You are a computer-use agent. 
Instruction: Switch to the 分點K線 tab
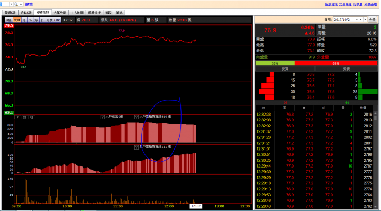point(26,13)
